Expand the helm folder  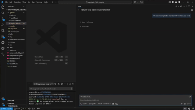[x=11, y=34]
